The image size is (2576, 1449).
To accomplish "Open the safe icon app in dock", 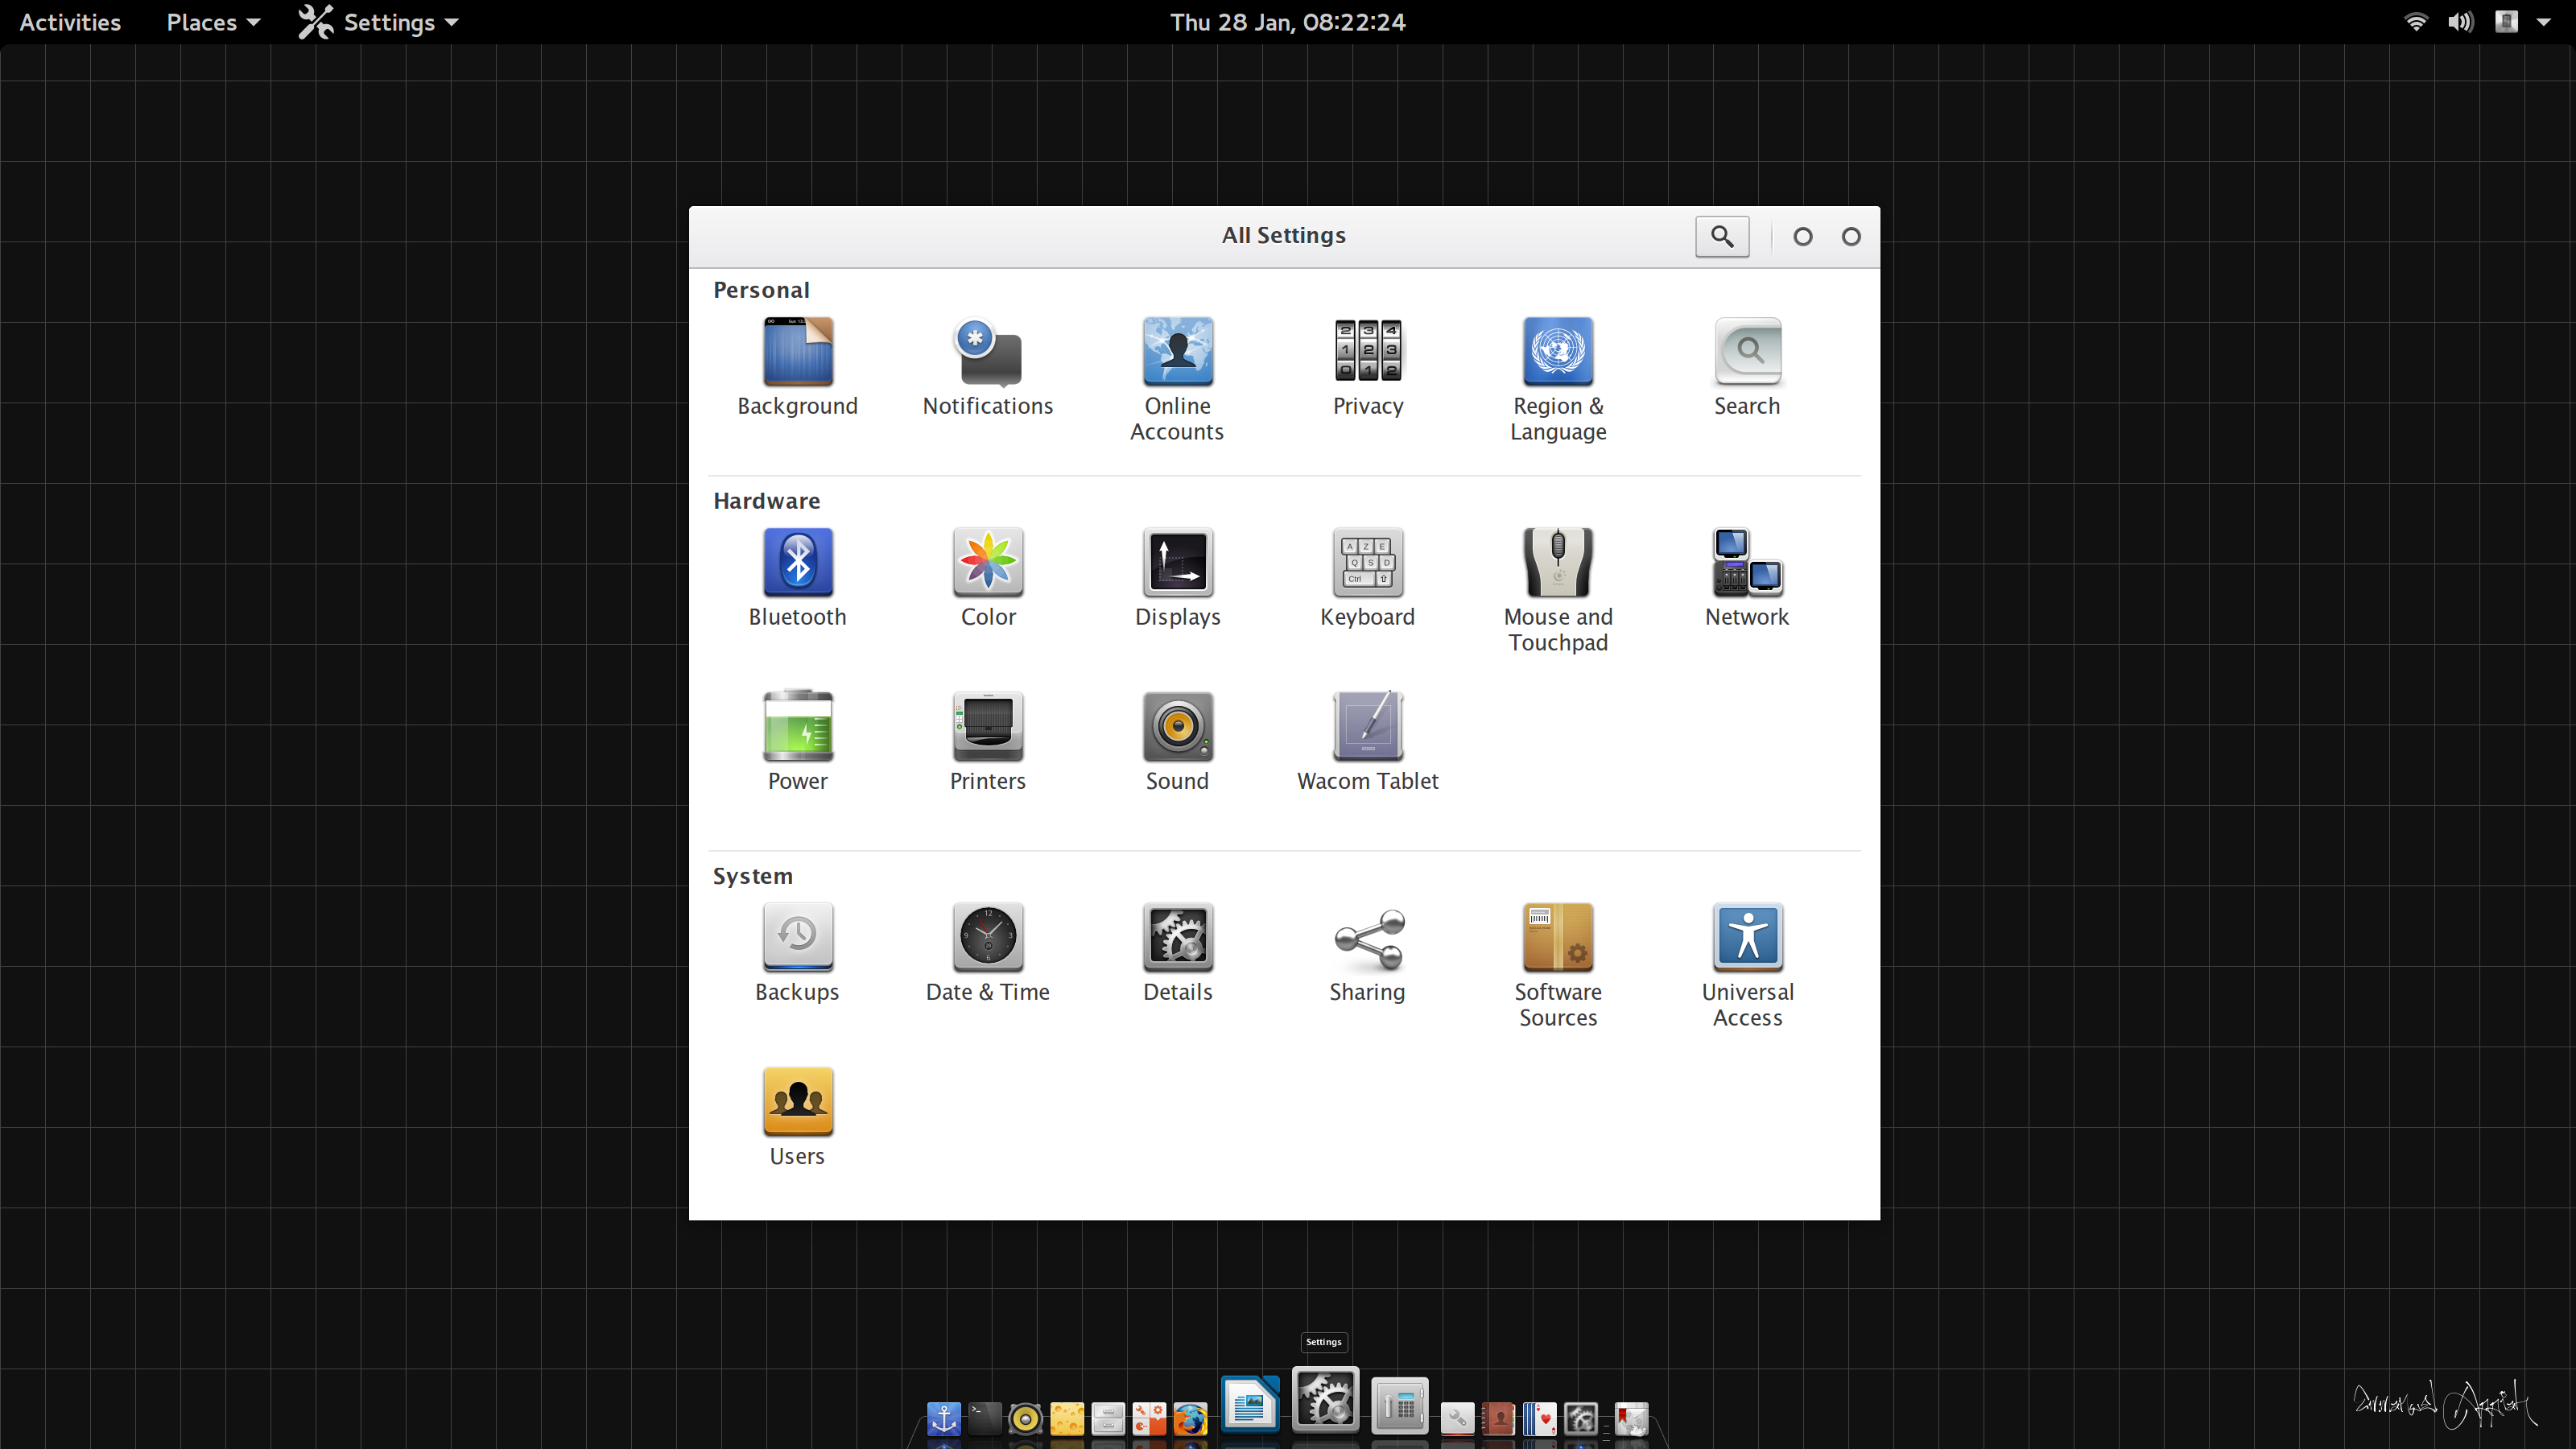I will click(x=1399, y=1406).
